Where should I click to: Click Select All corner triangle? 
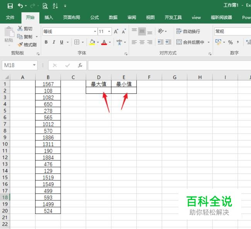tap(6, 77)
